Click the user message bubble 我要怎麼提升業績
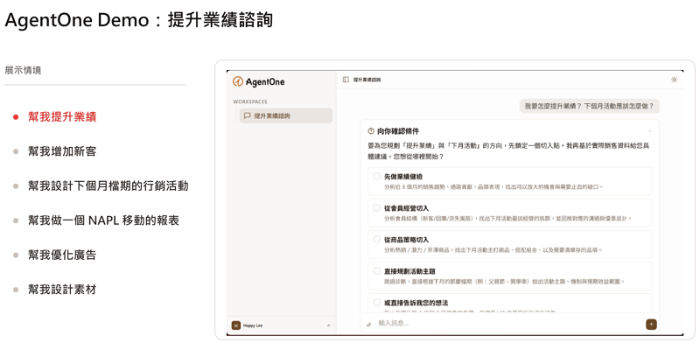The width and height of the screenshot is (700, 343). point(589,106)
